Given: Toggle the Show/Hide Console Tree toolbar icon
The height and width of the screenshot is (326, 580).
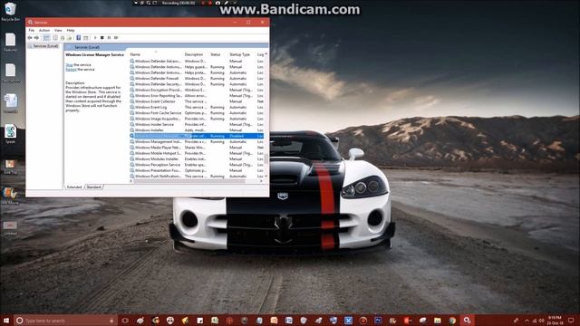Looking at the screenshot, I should click(x=46, y=38).
